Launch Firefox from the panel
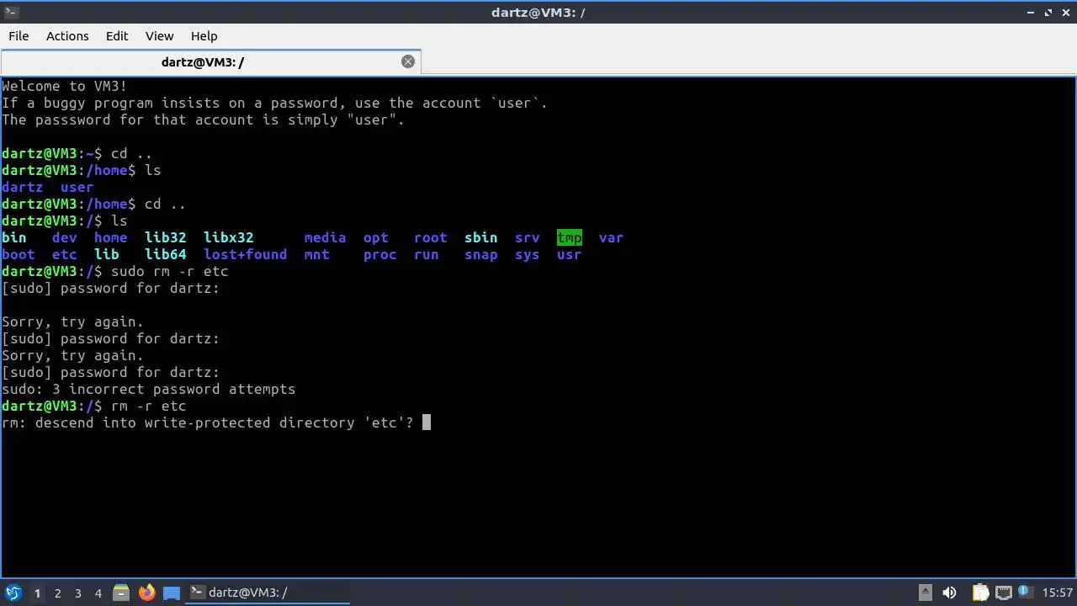This screenshot has width=1077, height=606. pyautogui.click(x=146, y=593)
